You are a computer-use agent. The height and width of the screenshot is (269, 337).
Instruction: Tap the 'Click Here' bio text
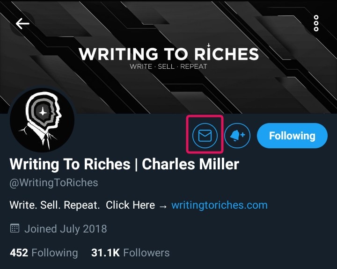coord(130,205)
